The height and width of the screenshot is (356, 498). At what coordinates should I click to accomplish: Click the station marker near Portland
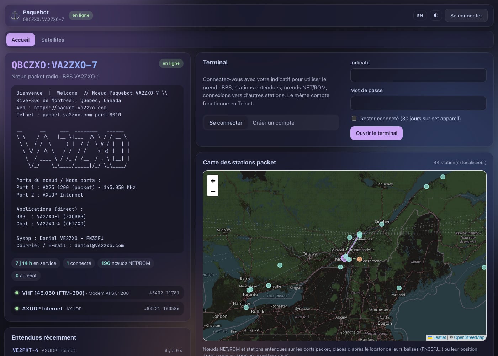point(399,288)
